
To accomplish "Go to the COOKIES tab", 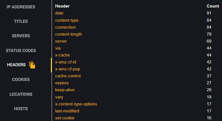I will tap(21, 80).
